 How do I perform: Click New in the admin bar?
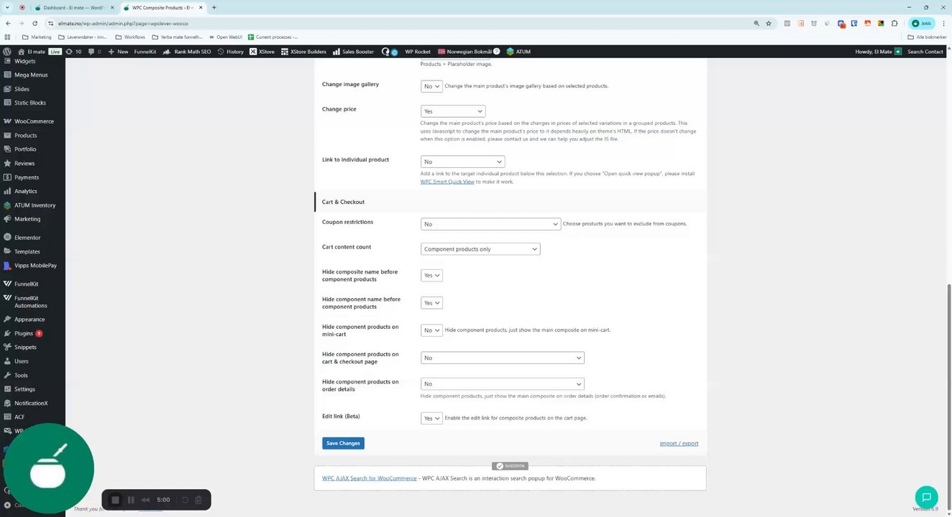tap(118, 52)
